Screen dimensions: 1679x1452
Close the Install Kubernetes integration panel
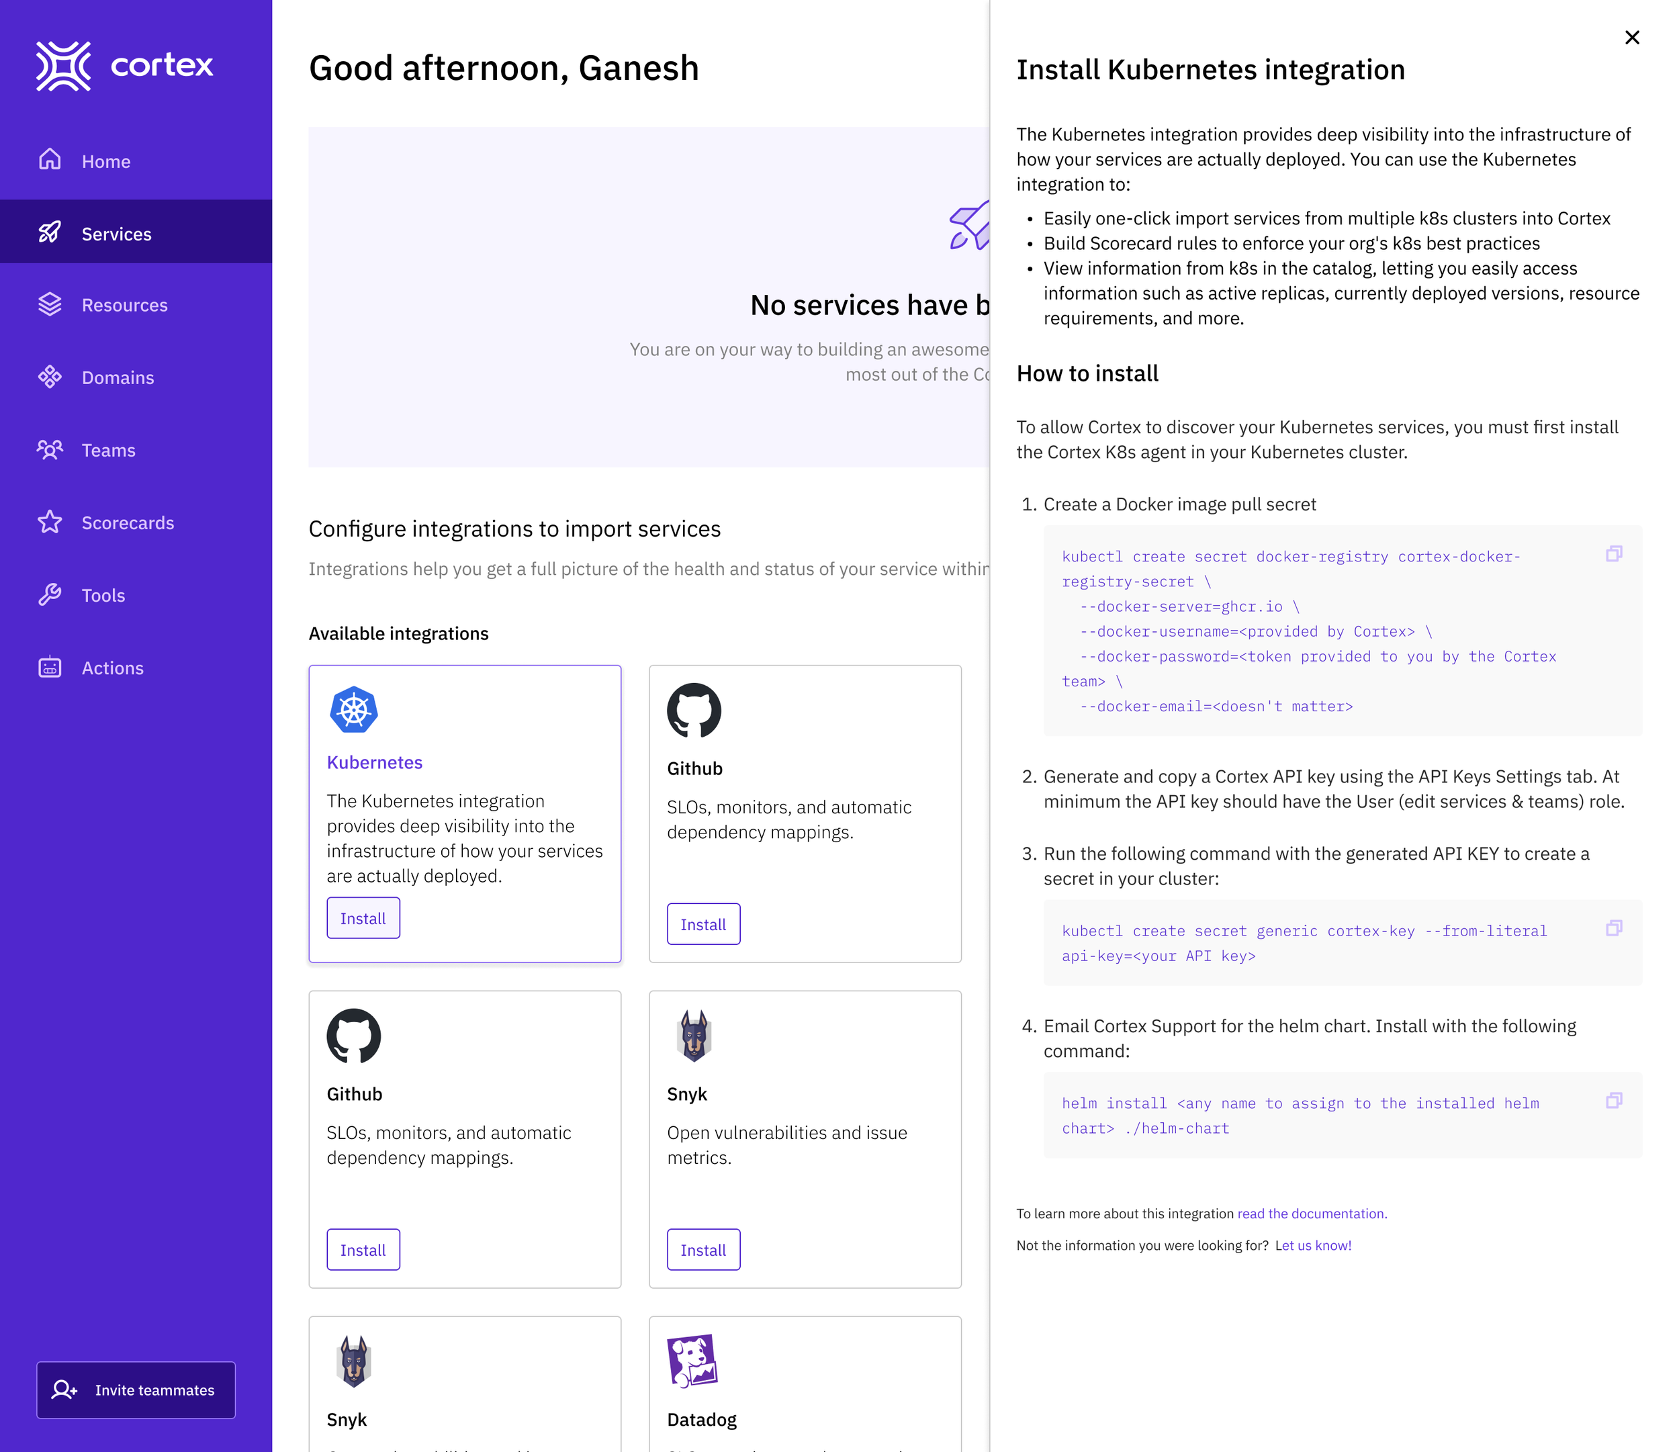click(x=1632, y=38)
